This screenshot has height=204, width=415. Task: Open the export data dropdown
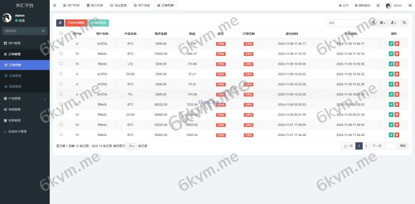click(x=393, y=23)
